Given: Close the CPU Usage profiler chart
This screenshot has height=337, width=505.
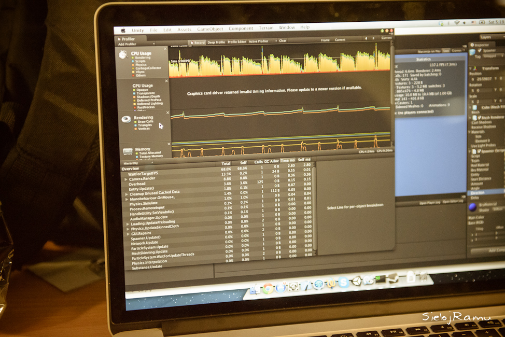Looking at the screenshot, I should tap(165, 49).
